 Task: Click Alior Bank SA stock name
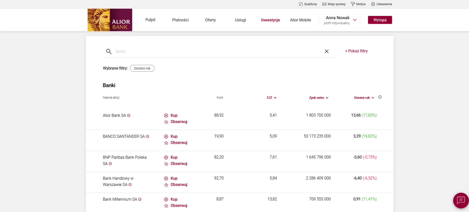(114, 115)
